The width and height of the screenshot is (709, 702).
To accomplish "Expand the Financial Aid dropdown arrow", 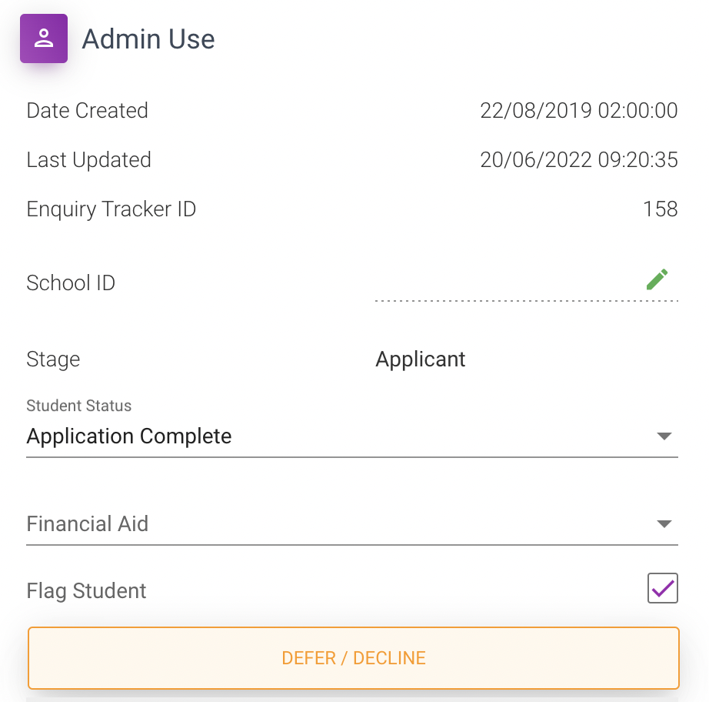I will click(664, 524).
